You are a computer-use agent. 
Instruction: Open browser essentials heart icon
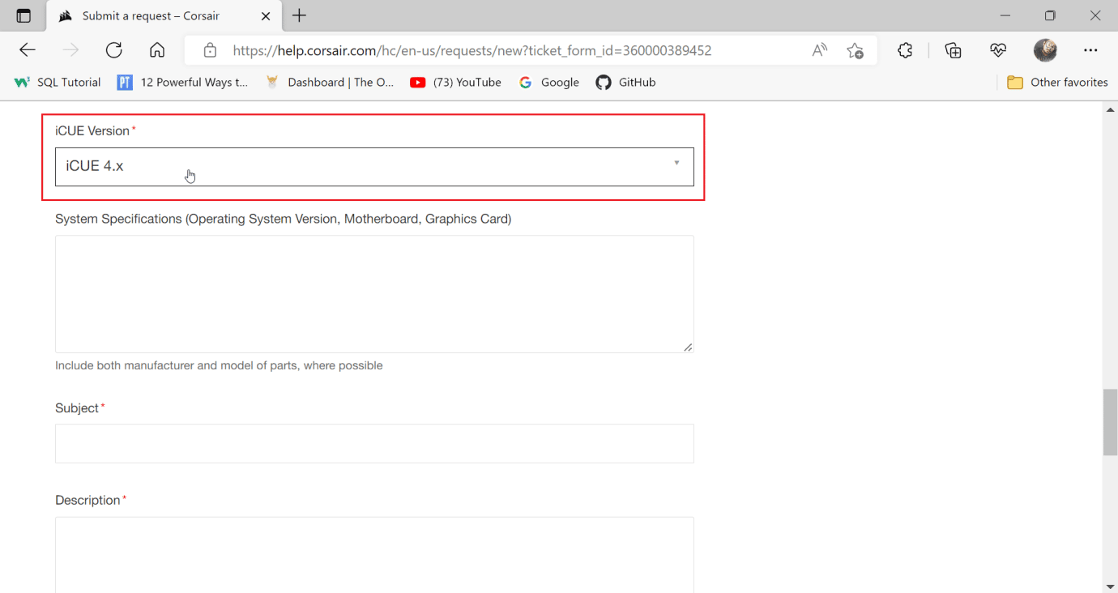tap(998, 50)
